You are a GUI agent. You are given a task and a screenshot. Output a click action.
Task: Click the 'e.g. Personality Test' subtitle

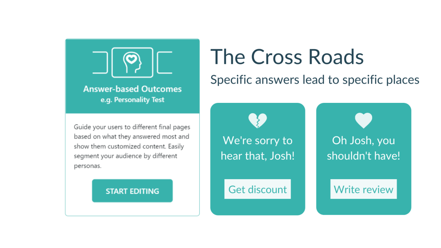[x=132, y=100]
